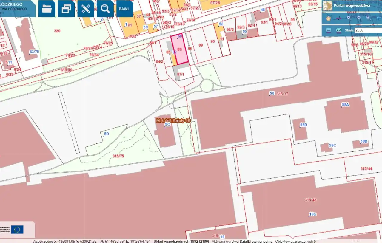Screen dimensions: 382x243
Task: Click parcel label 90
Action: [212, 41]
